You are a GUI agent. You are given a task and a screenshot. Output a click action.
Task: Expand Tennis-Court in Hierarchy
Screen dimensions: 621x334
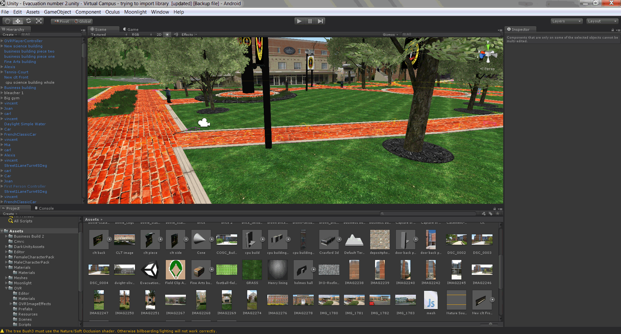2,72
